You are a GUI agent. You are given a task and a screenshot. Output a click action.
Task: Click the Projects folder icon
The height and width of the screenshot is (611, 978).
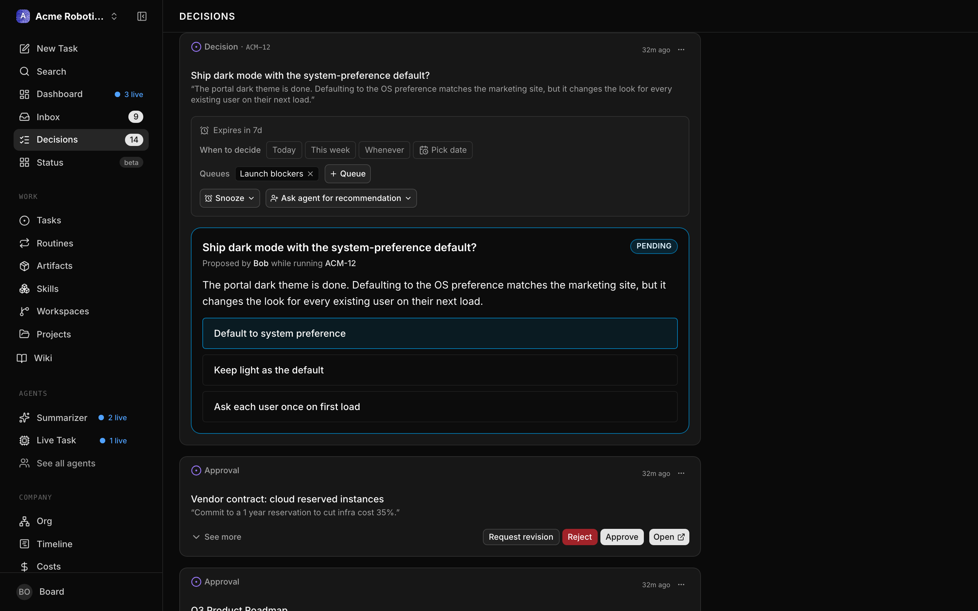(24, 334)
